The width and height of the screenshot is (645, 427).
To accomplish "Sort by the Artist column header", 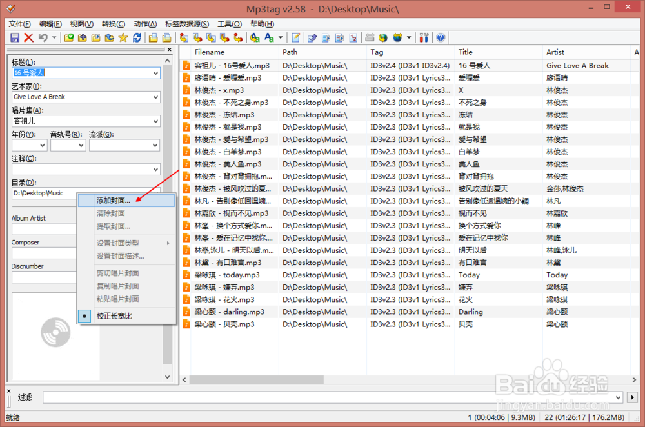I will (586, 52).
